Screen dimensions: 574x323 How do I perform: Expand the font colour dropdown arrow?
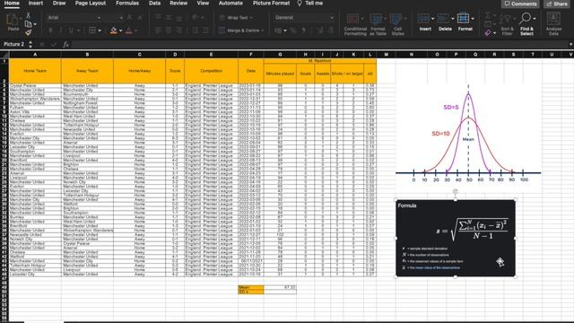(x=135, y=31)
